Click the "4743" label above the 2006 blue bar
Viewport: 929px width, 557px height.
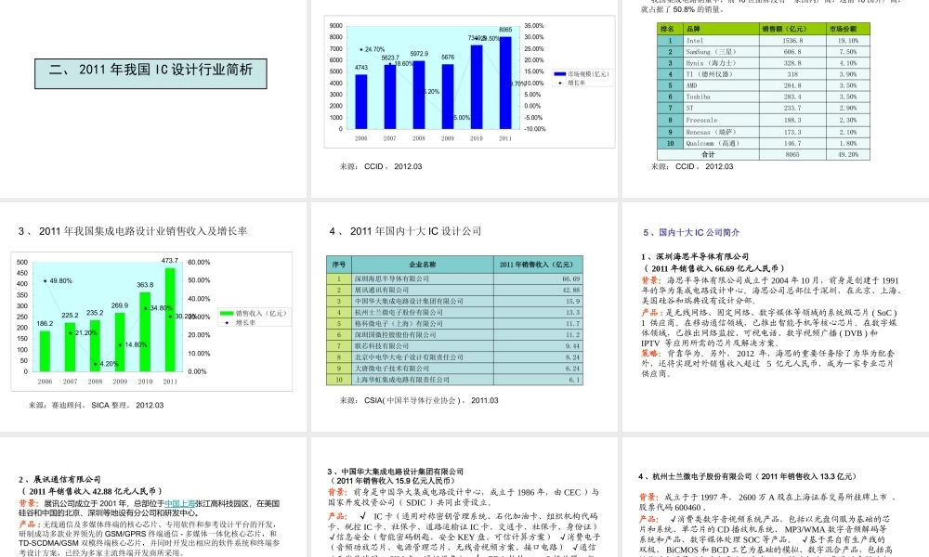(x=361, y=68)
